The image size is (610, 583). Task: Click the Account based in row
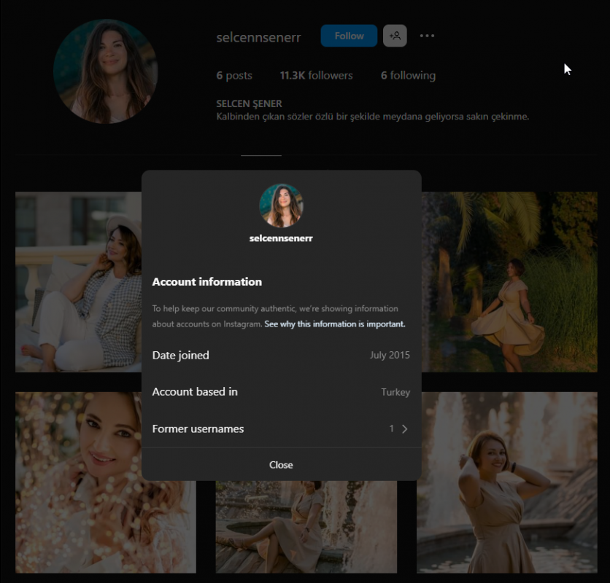281,392
